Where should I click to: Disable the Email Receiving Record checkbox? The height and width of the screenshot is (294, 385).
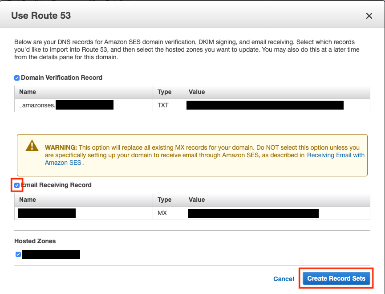click(16, 185)
